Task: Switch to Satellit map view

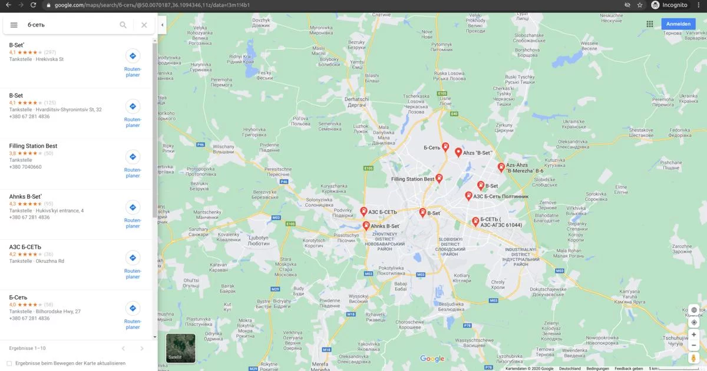Action: pos(180,348)
